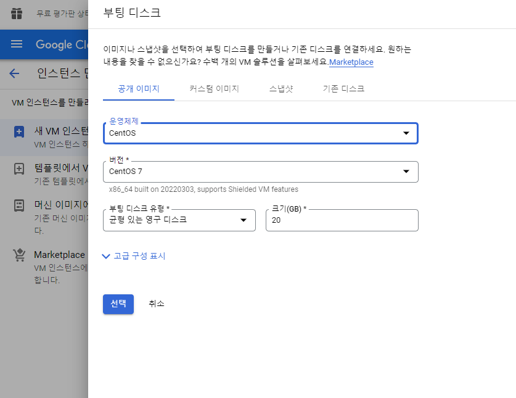516x398 pixels.
Task: Click the 새 VM 인스턴스 icon
Action: pos(19,132)
